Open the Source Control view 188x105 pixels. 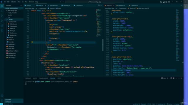pyautogui.click(x=2, y=16)
